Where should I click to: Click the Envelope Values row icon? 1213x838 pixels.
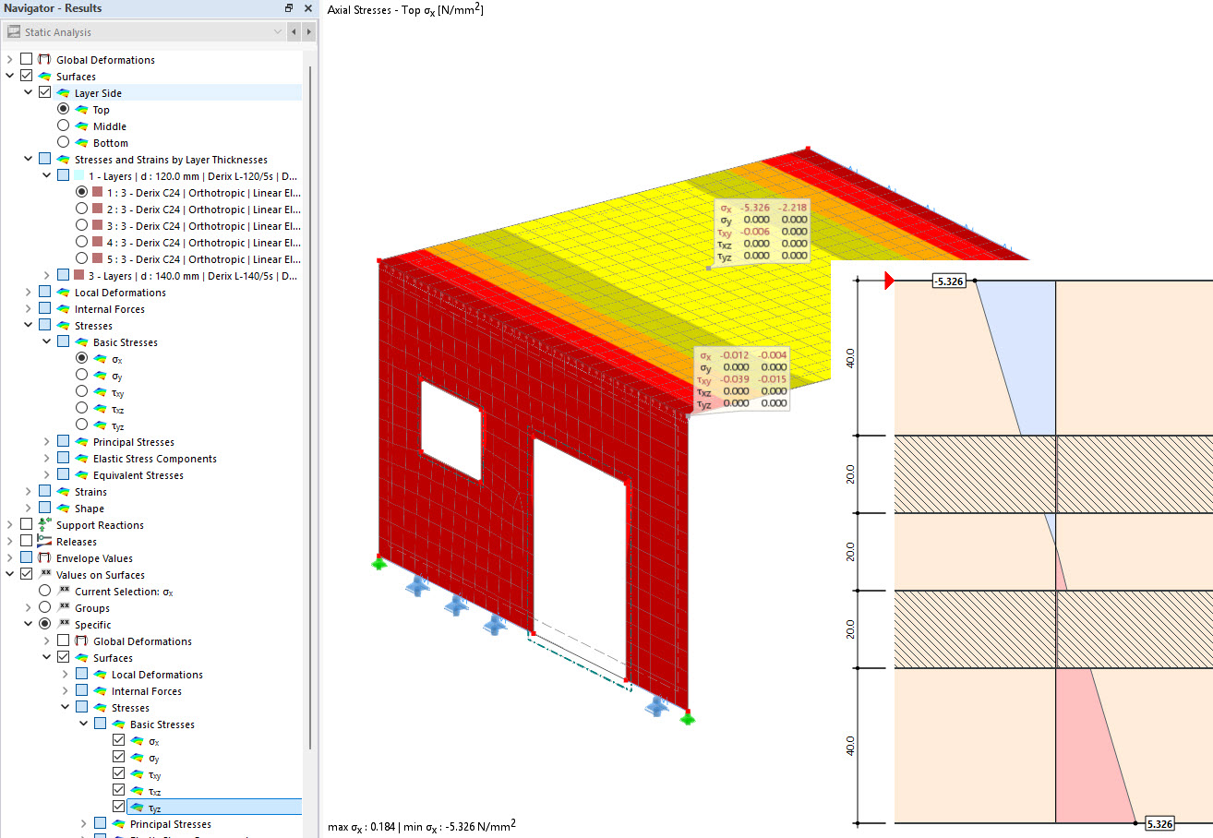tap(44, 558)
